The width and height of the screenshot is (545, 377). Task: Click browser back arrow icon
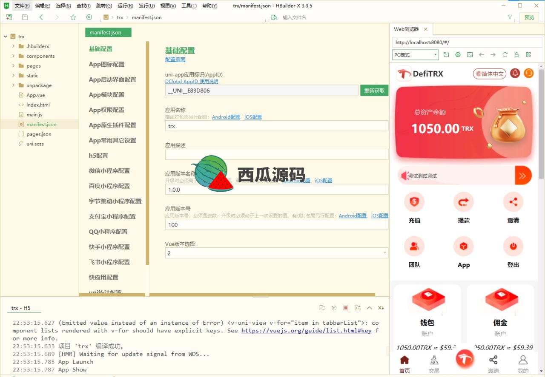pyautogui.click(x=482, y=55)
